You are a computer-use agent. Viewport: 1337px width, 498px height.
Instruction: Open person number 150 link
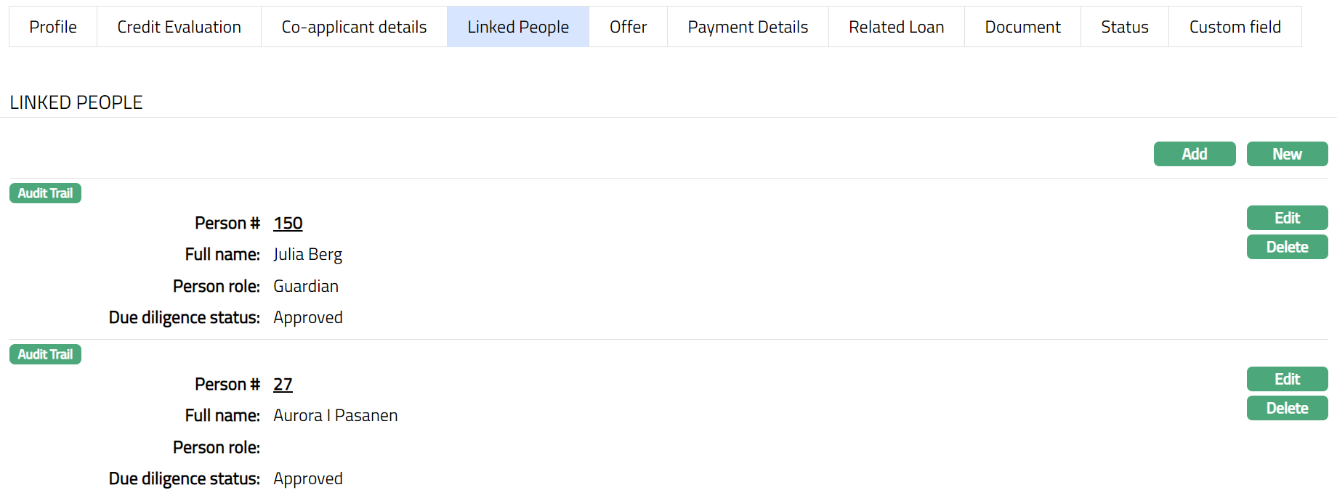coord(288,224)
